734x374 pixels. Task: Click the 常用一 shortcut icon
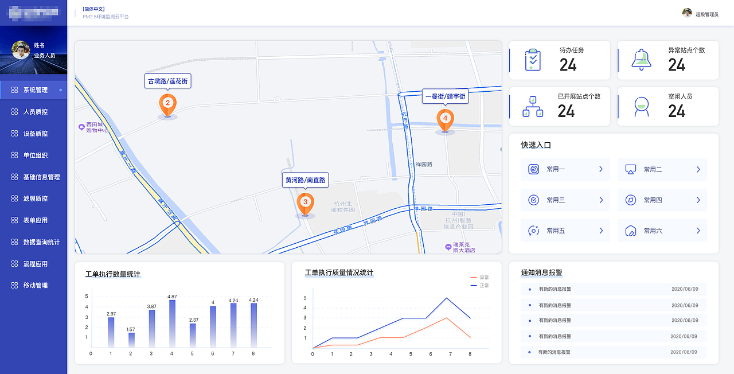pyautogui.click(x=533, y=169)
